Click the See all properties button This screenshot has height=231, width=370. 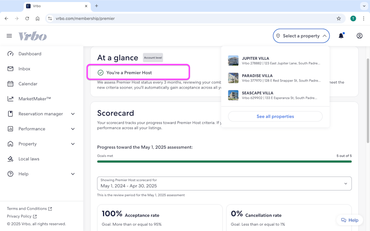point(275,116)
